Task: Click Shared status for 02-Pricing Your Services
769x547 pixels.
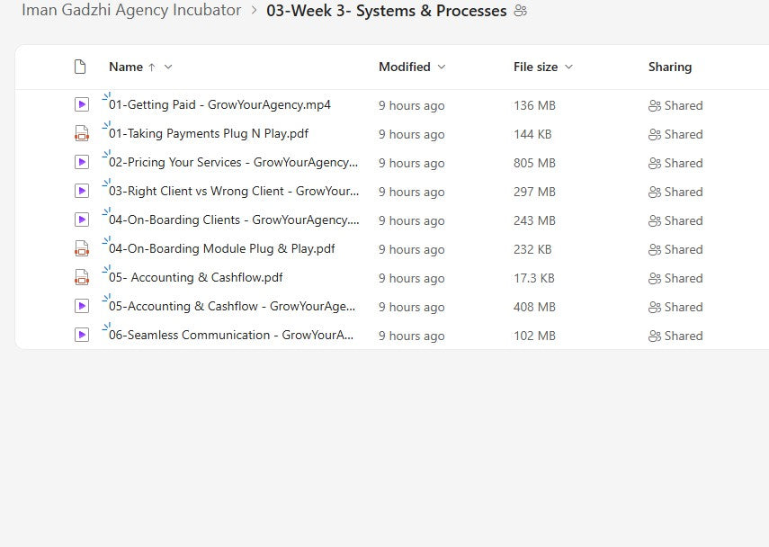Action: [675, 163]
